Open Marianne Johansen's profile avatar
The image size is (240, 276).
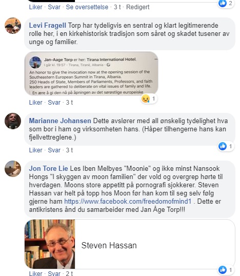click(x=13, y=121)
